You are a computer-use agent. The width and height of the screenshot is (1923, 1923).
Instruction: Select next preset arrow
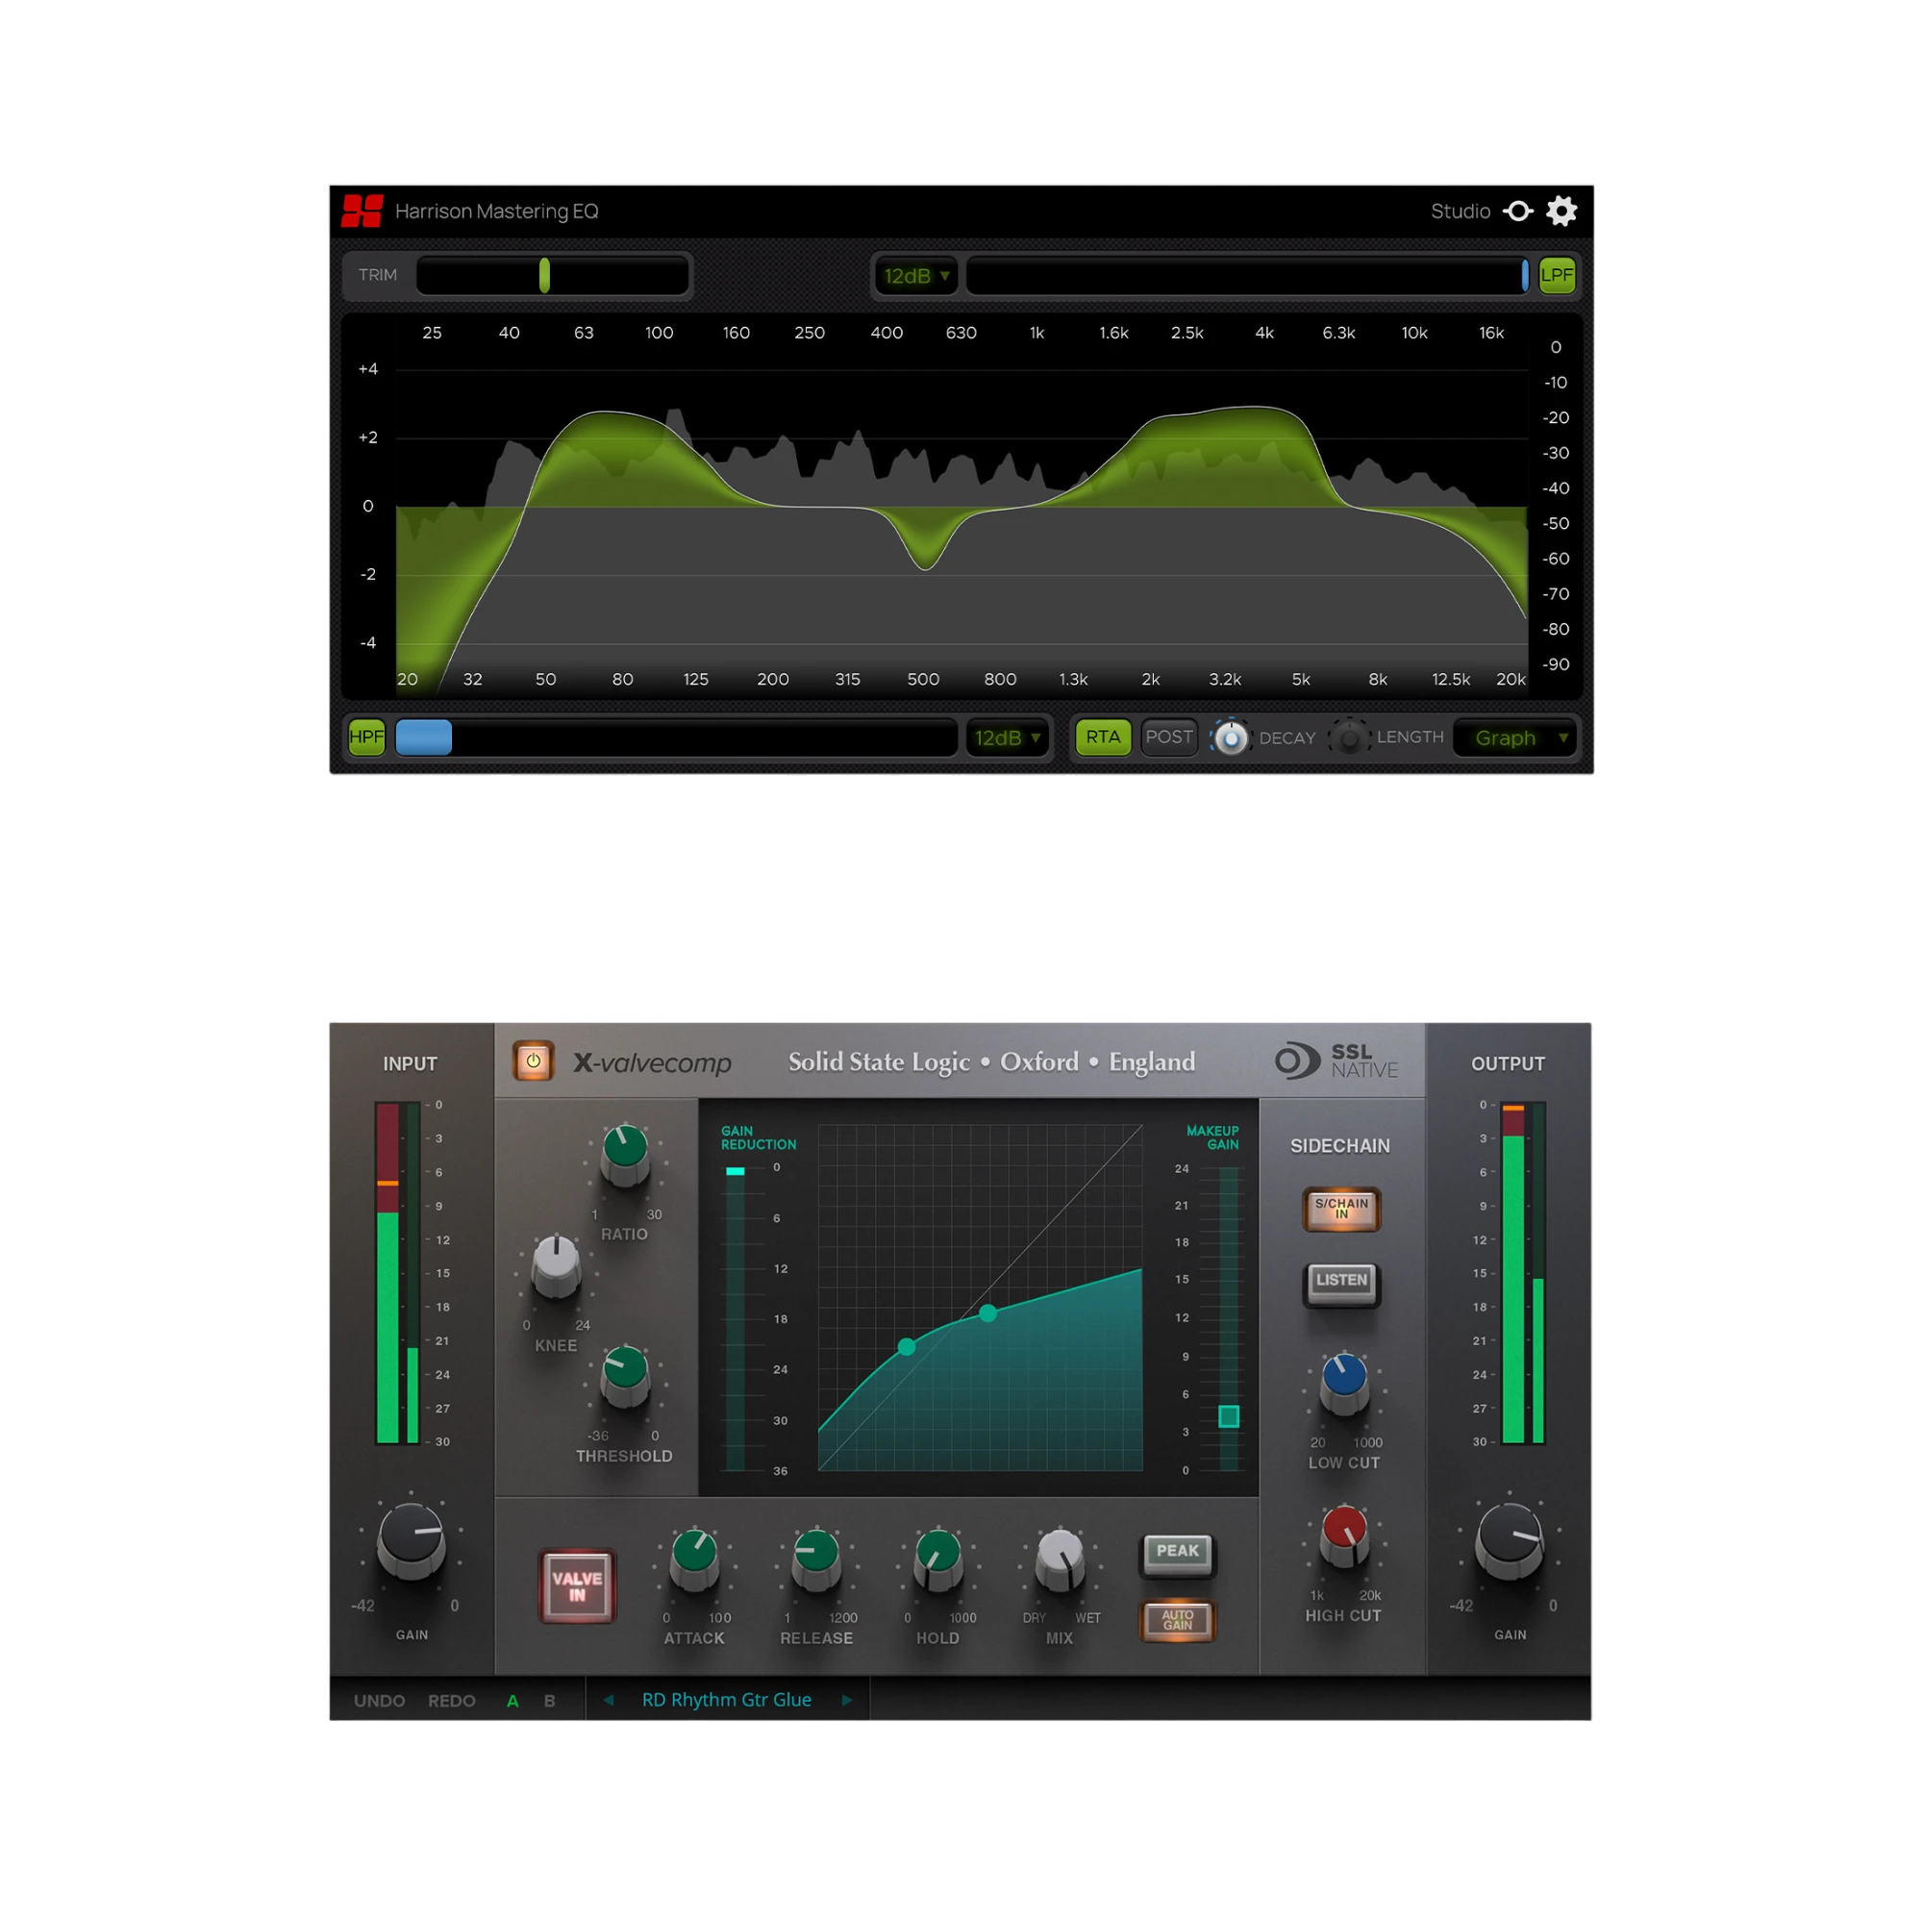pyautogui.click(x=847, y=1700)
